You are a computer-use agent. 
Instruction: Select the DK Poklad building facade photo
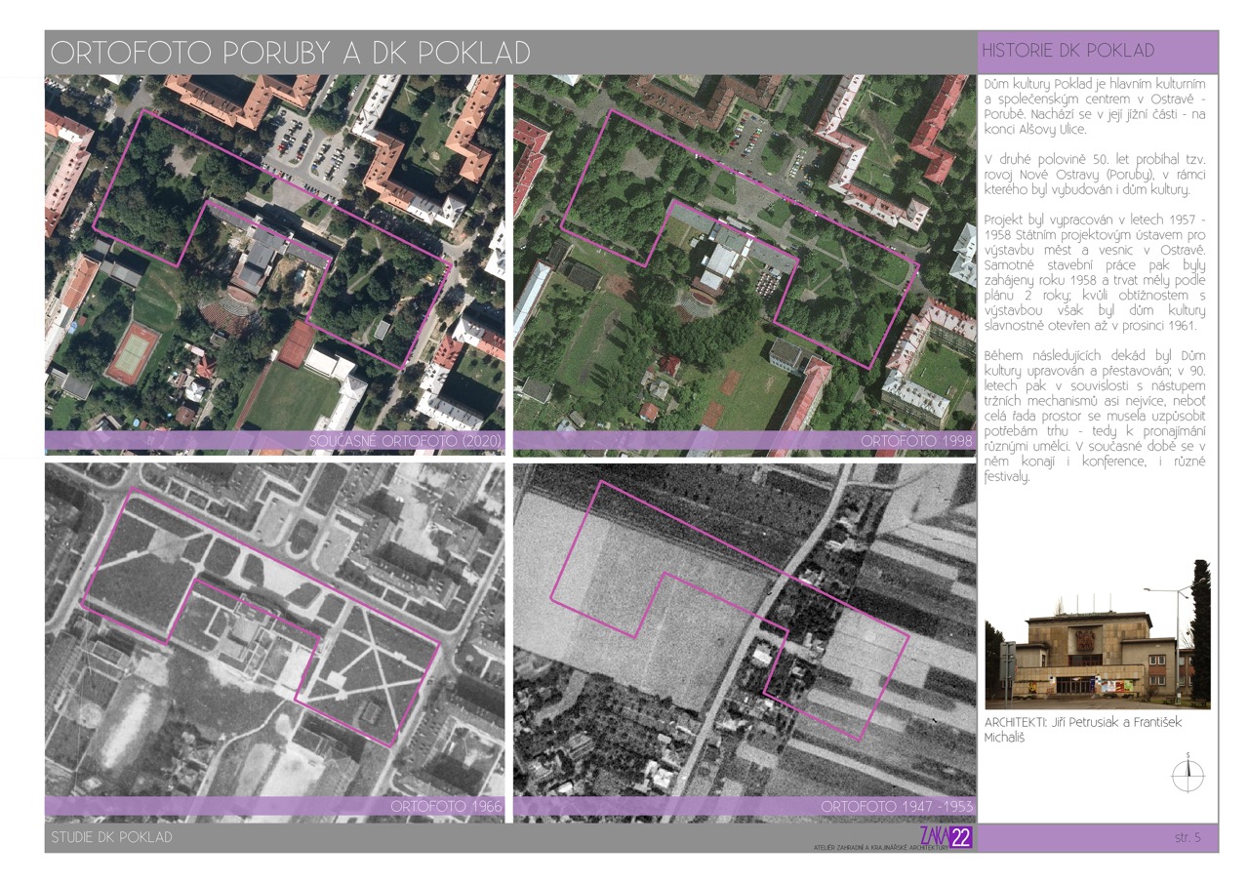pos(1098,634)
